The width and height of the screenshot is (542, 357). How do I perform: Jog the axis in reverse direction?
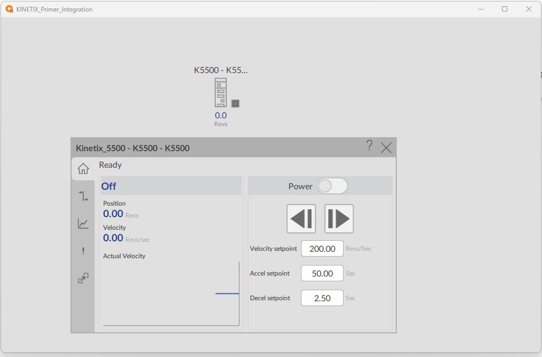[301, 219]
